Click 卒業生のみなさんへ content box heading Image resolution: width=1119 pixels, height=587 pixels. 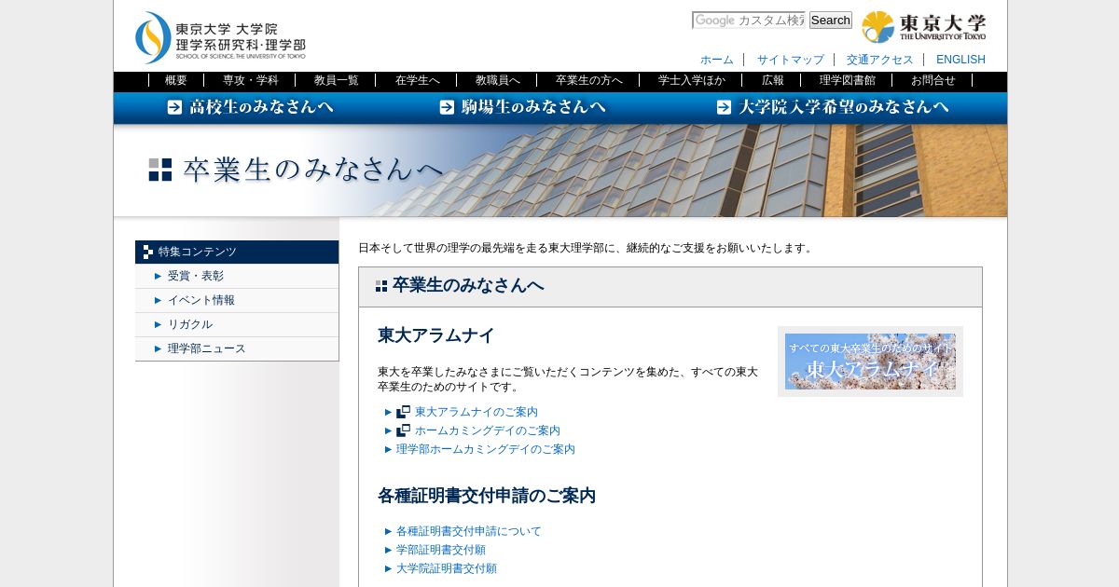coord(468,285)
